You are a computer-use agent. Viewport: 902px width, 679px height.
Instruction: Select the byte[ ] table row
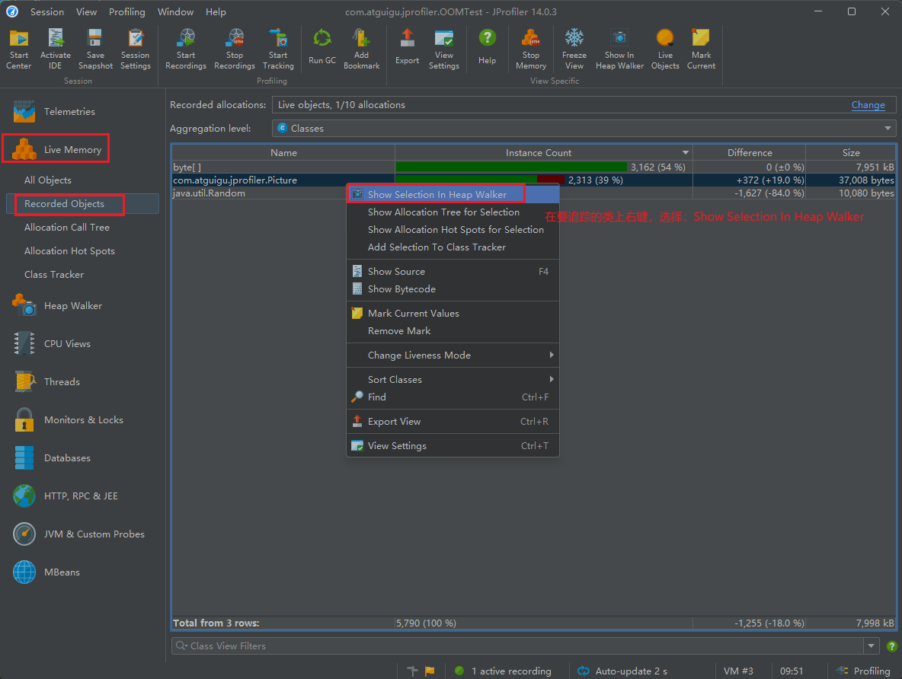pos(533,167)
